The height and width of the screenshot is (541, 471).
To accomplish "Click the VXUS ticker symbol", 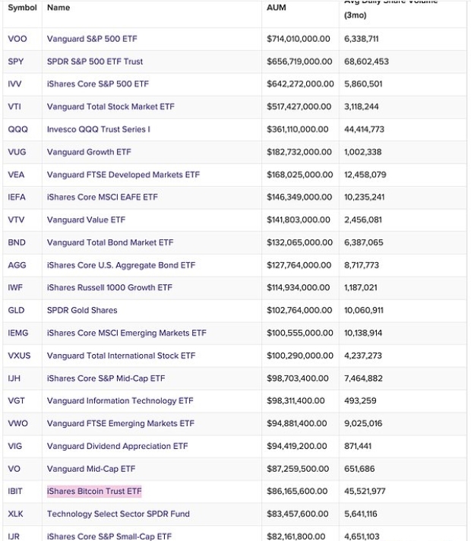I will (19, 356).
